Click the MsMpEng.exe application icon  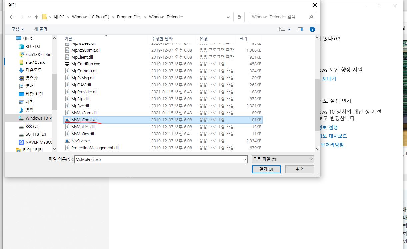67,120
